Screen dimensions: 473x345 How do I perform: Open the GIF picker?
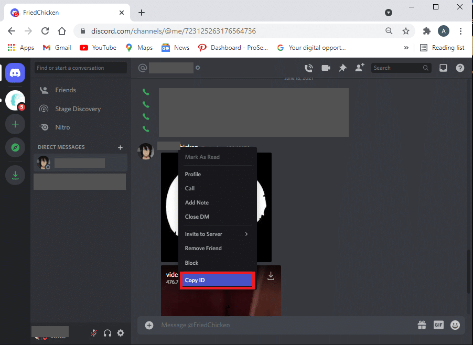(438, 325)
